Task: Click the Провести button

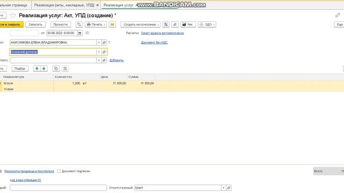Action: click(x=61, y=25)
